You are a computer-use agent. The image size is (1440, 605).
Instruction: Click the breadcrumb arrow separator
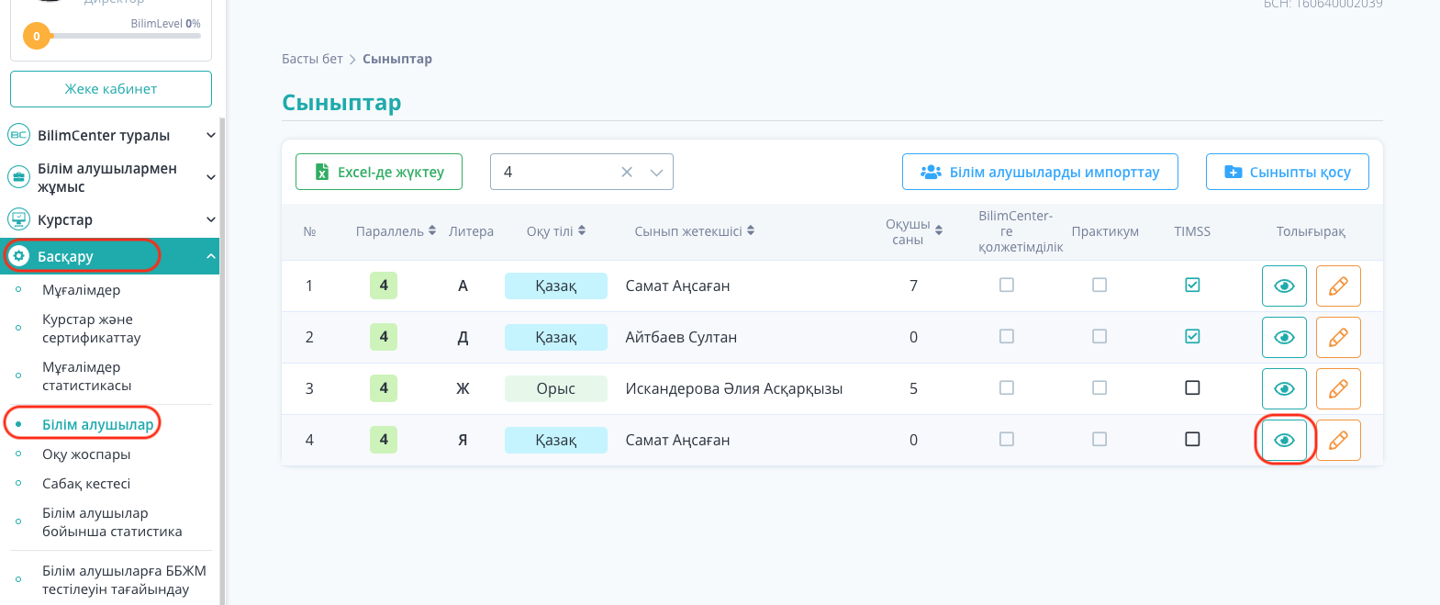352,59
